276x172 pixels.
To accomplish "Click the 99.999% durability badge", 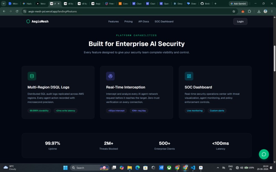I will coord(39,111).
